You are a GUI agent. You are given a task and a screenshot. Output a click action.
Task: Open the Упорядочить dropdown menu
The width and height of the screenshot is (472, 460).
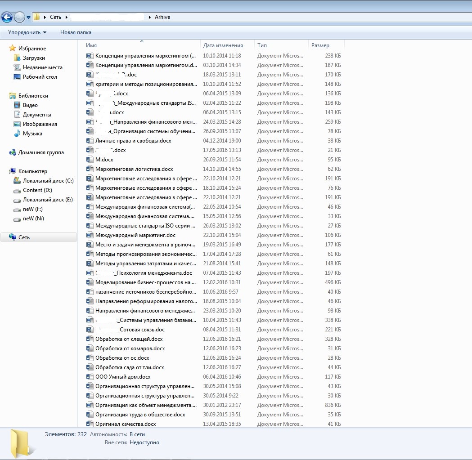pyautogui.click(x=27, y=32)
